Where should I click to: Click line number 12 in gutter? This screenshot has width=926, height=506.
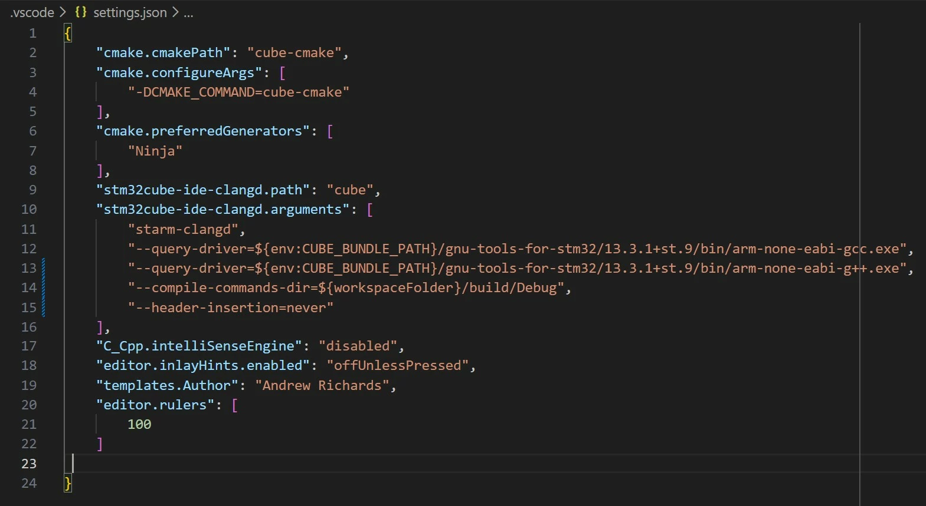click(29, 249)
